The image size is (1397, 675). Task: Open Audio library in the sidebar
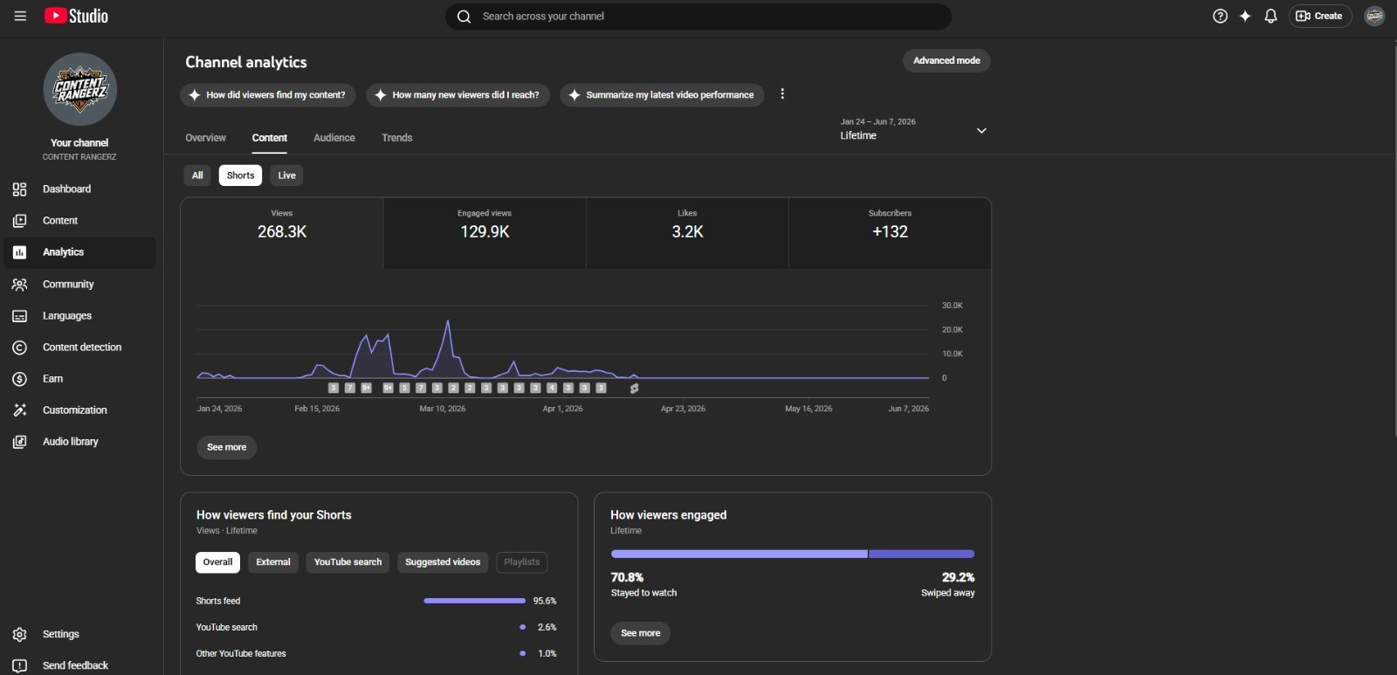pyautogui.click(x=79, y=441)
